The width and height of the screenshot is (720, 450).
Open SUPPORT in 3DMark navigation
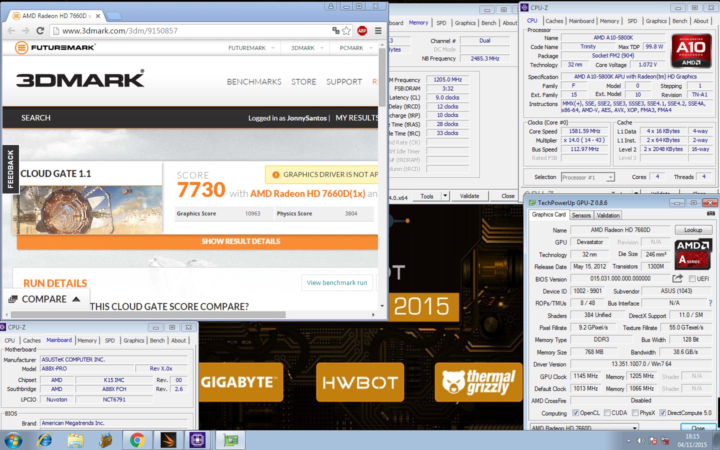344,81
